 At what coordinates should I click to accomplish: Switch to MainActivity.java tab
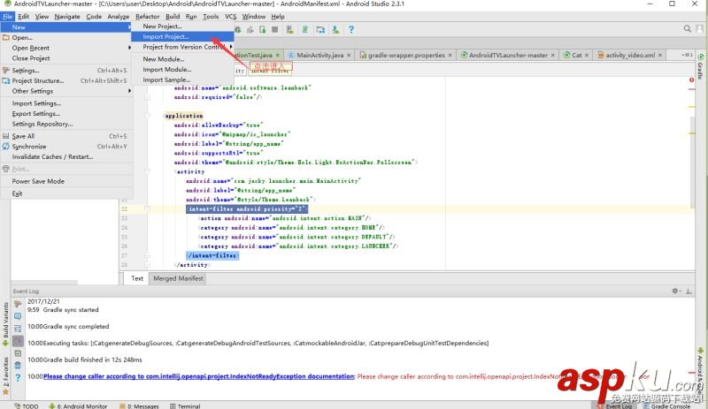click(x=319, y=55)
